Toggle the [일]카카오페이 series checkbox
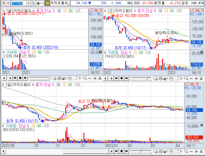 [3, 85]
